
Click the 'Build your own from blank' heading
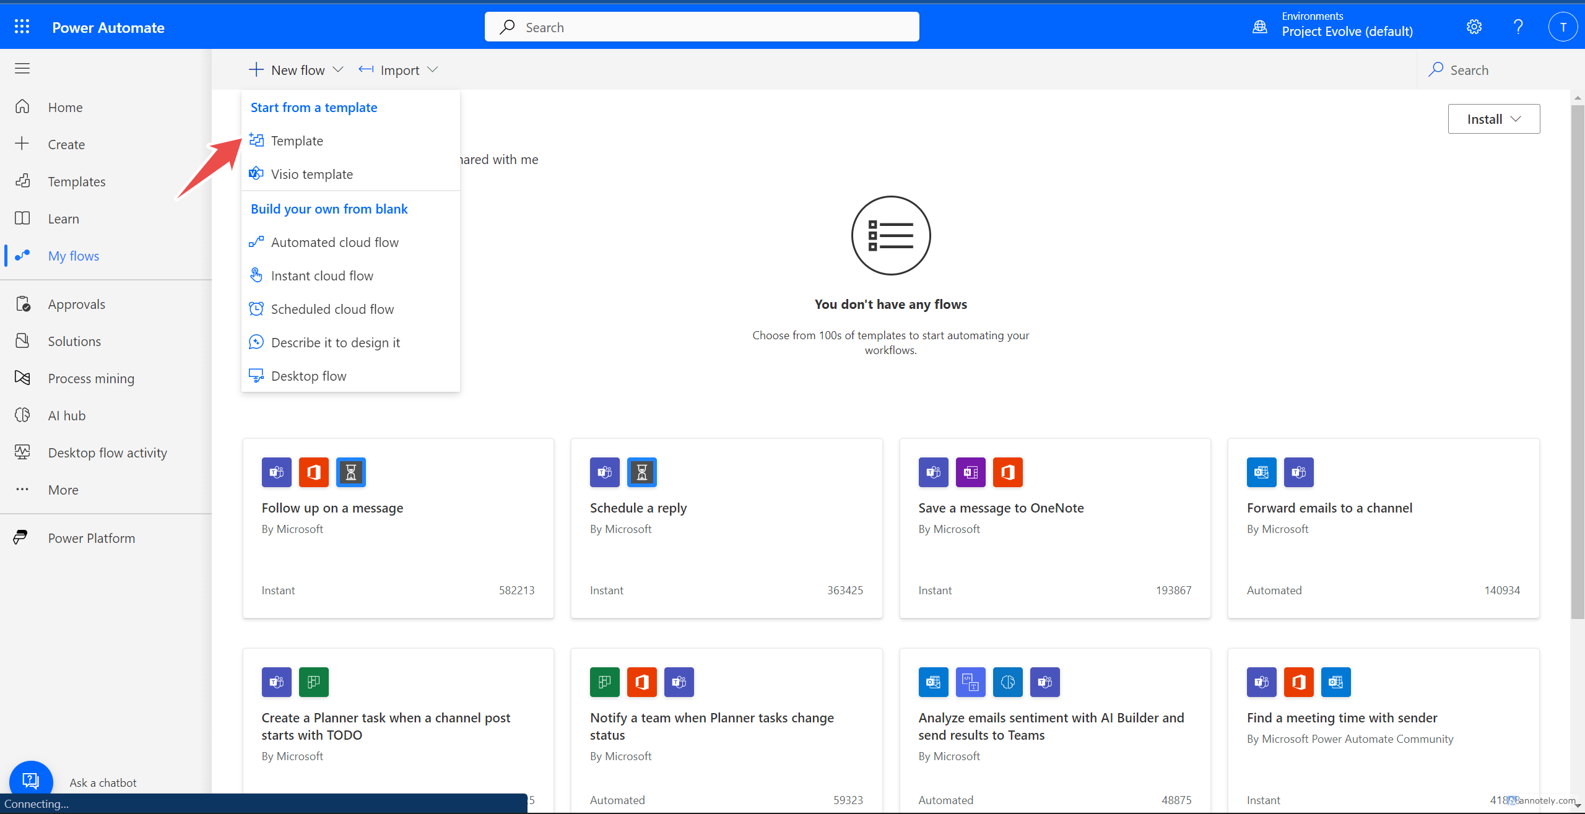pos(329,209)
